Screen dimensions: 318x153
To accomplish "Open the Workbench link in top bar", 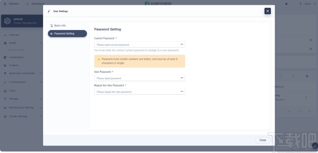I will 37,4.
